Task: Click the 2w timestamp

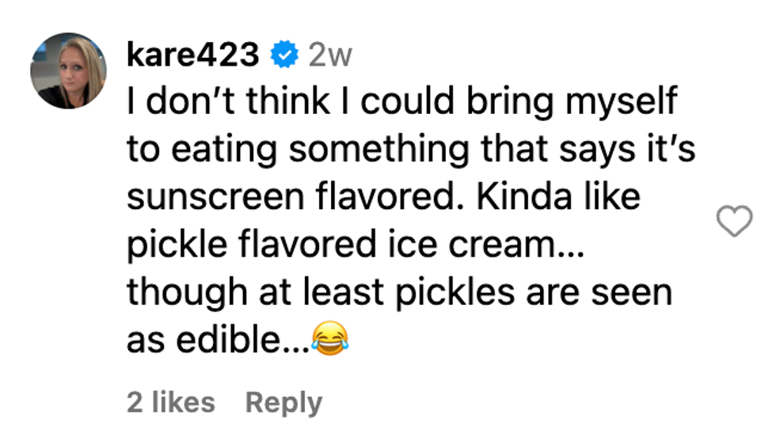Action: 330,55
